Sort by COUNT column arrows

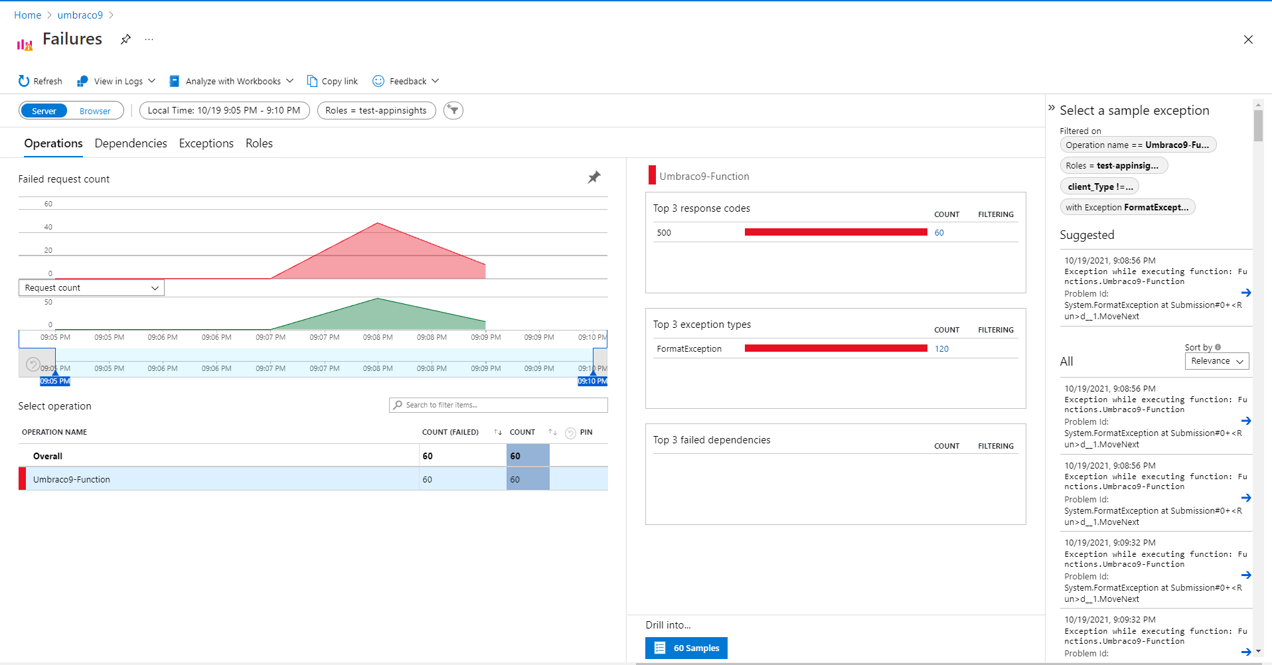552,432
